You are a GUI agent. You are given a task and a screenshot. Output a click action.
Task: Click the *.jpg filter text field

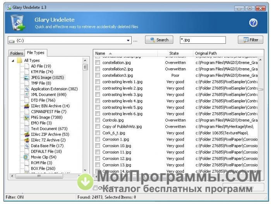(x=203, y=40)
